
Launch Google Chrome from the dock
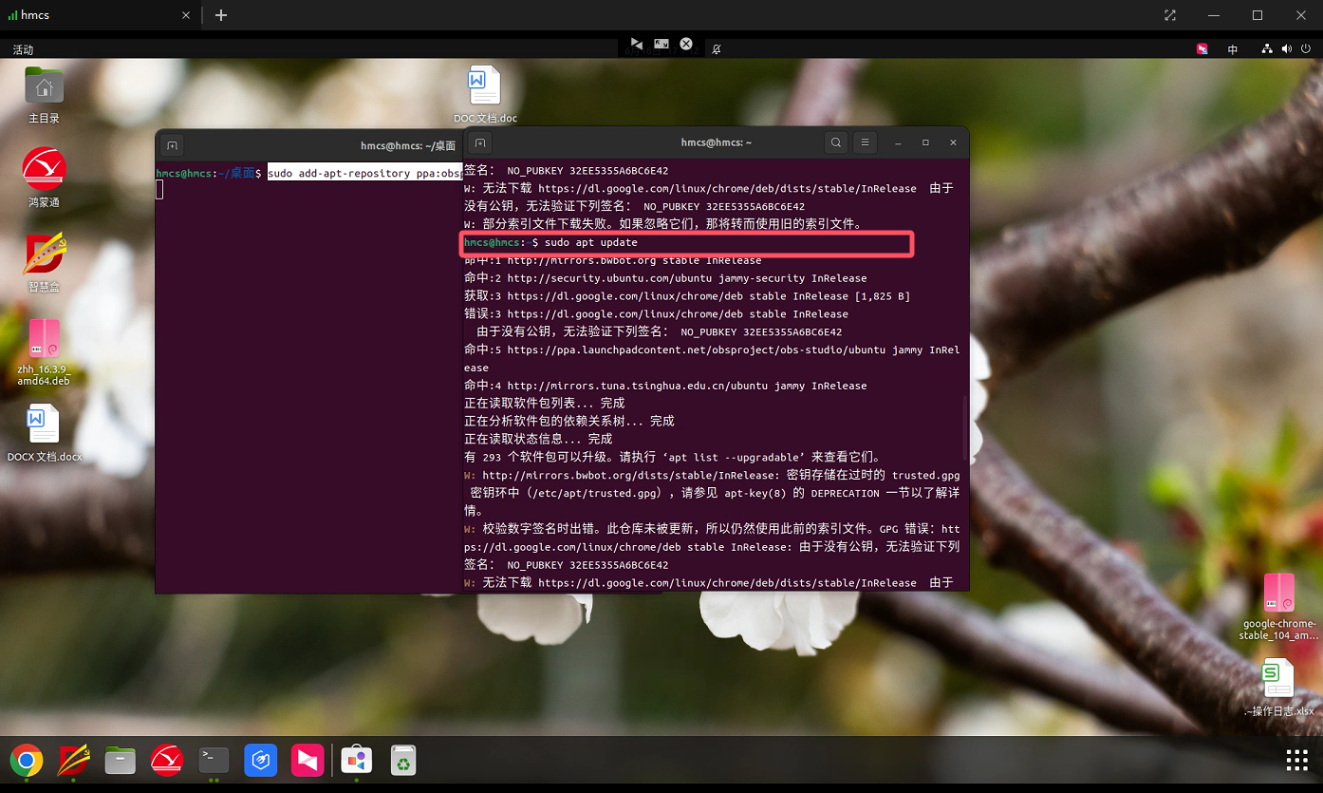tap(27, 760)
